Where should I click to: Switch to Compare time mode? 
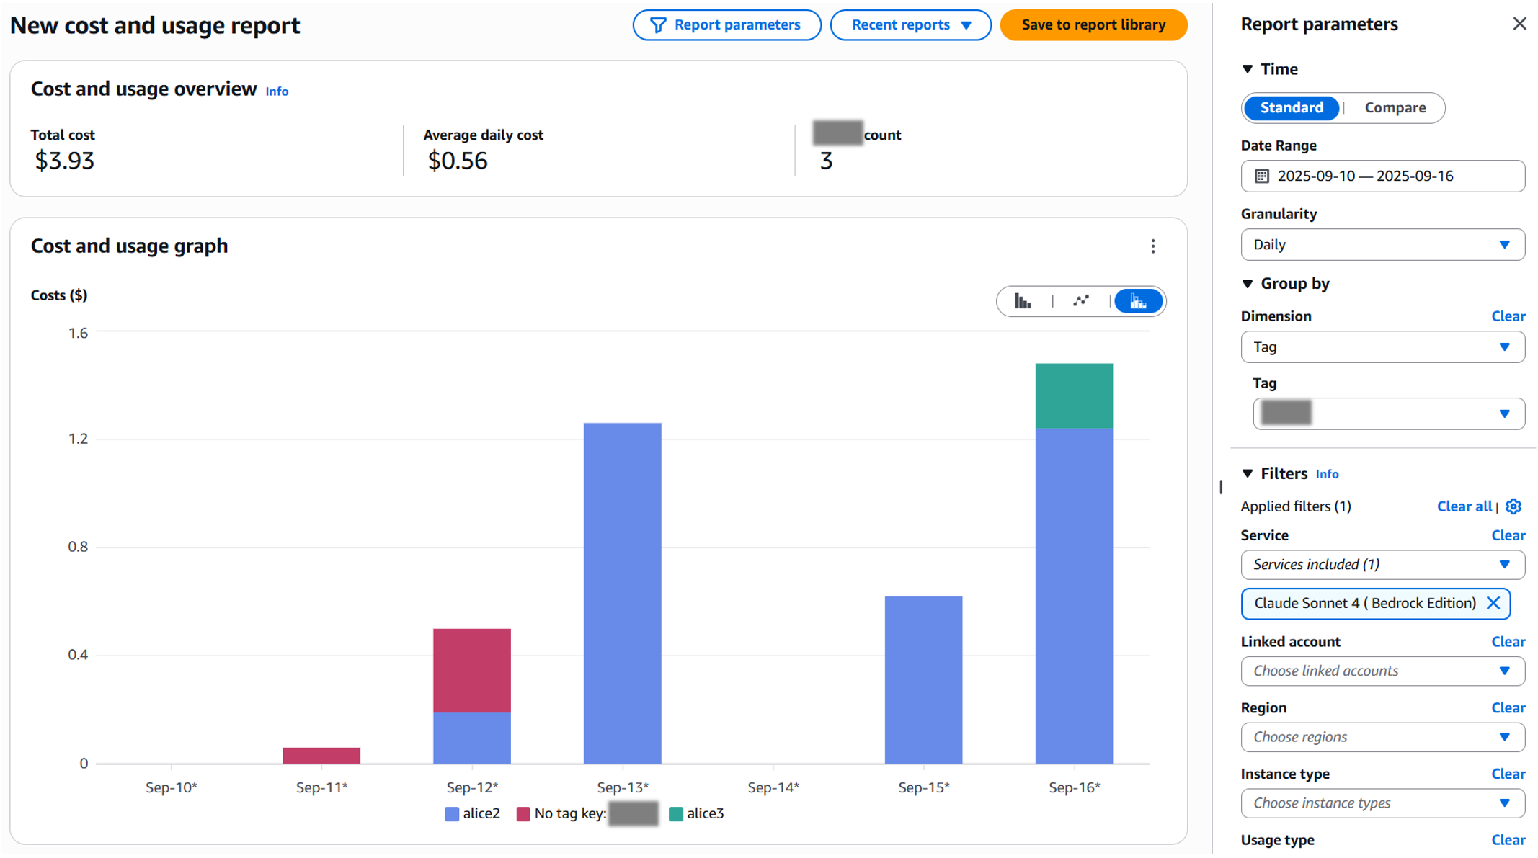(x=1395, y=107)
